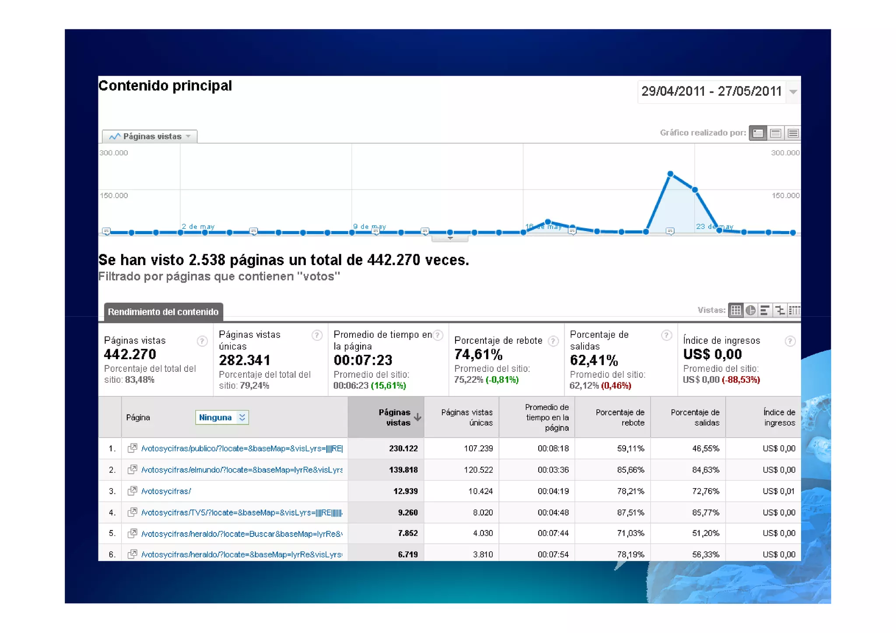Select the table grid view icon

(735, 311)
